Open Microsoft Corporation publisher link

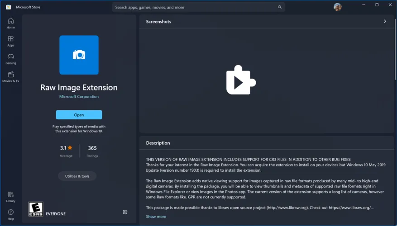click(79, 96)
